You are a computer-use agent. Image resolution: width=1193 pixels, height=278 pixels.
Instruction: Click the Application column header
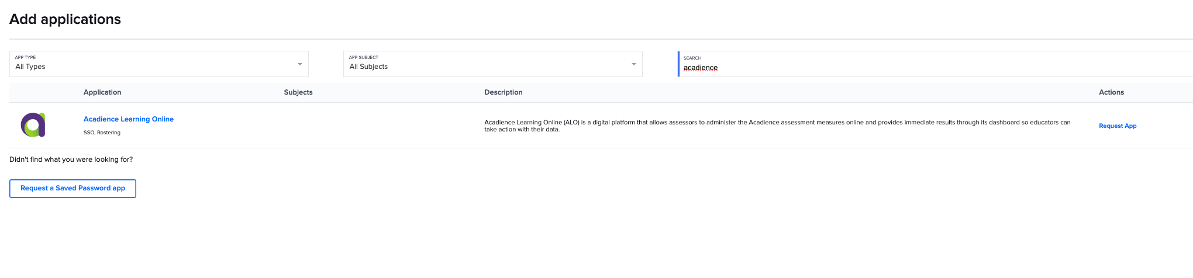102,92
